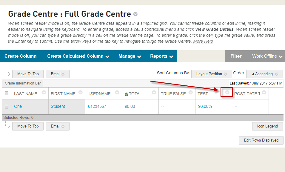Viewport: 285px width, 172px height.
Task: Open the Reports menu
Action: [x=161, y=56]
